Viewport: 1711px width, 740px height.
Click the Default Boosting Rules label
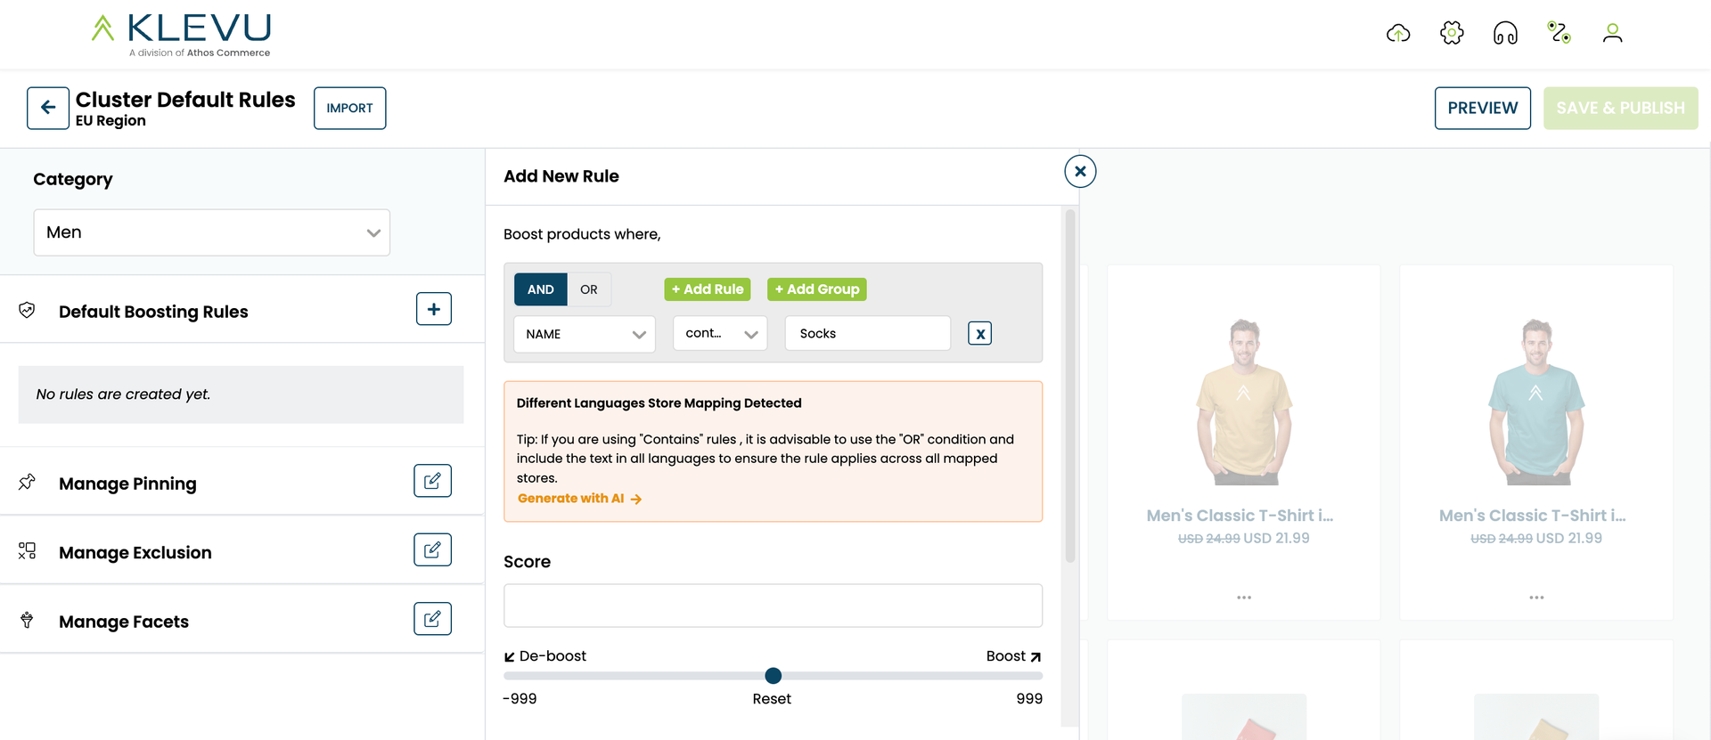153,312
